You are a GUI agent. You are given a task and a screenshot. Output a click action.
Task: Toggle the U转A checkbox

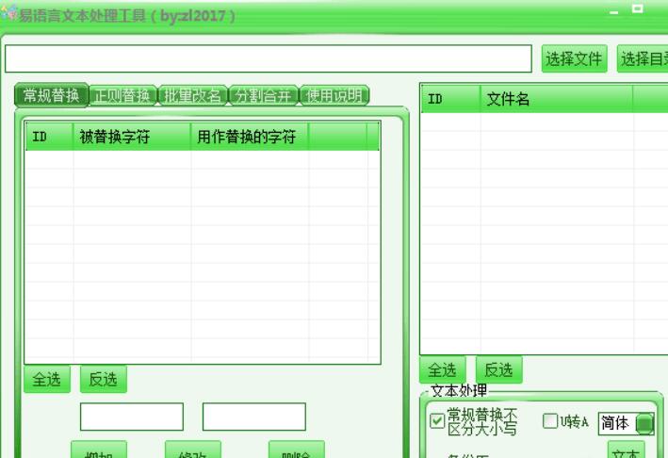(x=550, y=421)
